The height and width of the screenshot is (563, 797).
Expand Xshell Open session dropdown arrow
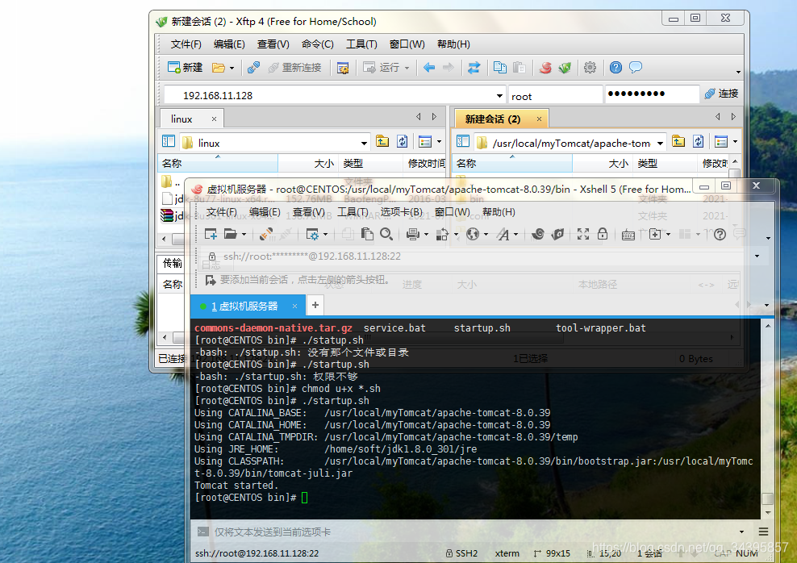pos(244,235)
